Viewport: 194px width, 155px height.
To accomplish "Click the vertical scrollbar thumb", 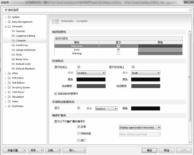I will click(190, 77).
